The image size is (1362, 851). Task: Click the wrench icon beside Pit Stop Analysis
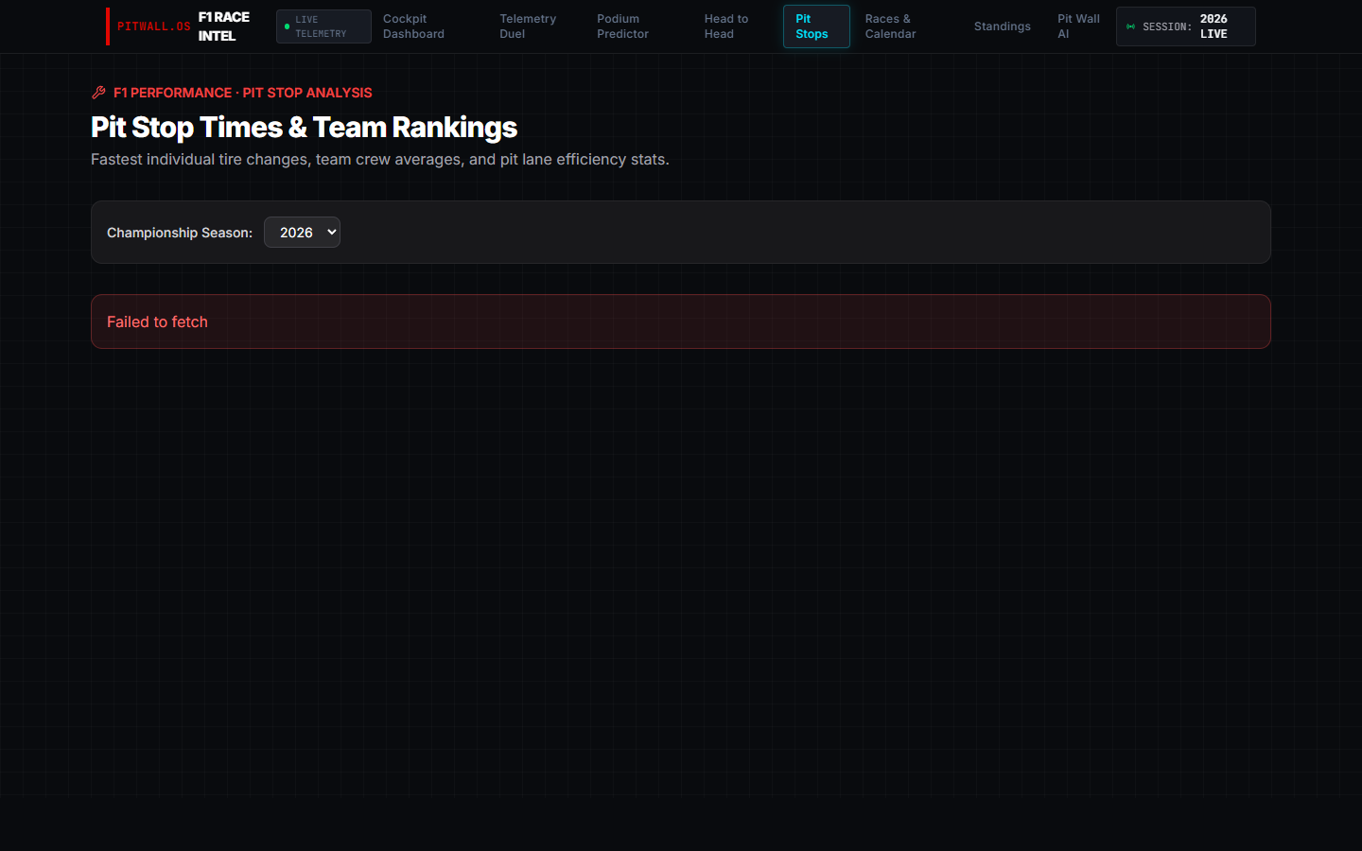tap(98, 93)
